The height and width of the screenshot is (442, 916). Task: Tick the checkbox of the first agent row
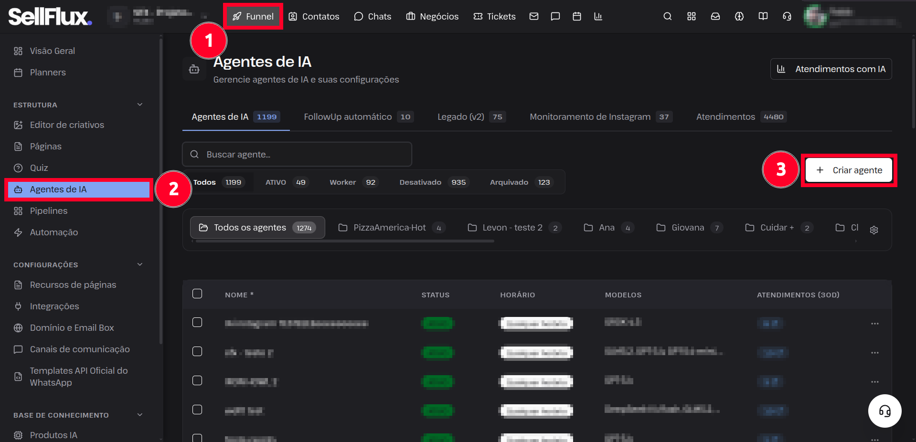[197, 322]
